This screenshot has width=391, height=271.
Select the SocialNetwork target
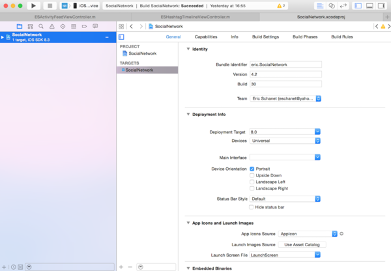pyautogui.click(x=147, y=70)
